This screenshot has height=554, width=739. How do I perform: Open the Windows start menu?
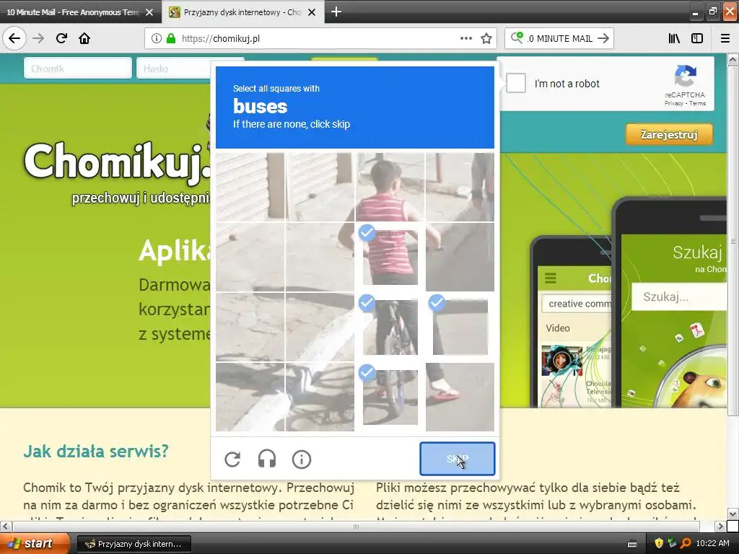(34, 544)
